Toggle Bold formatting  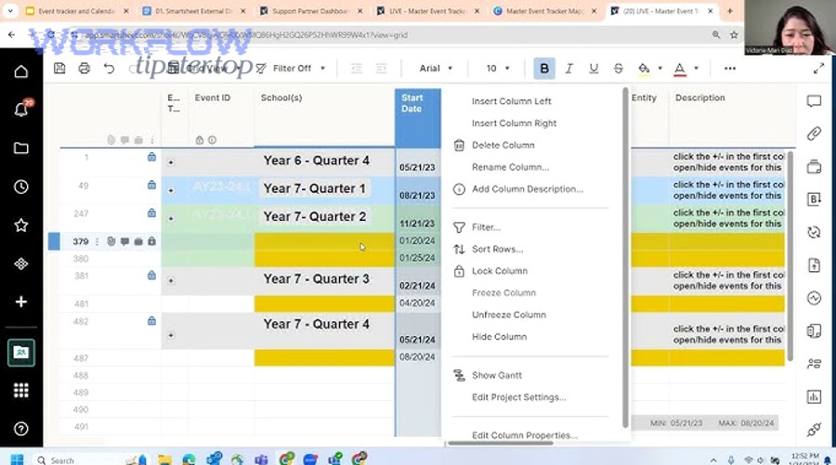pos(544,68)
